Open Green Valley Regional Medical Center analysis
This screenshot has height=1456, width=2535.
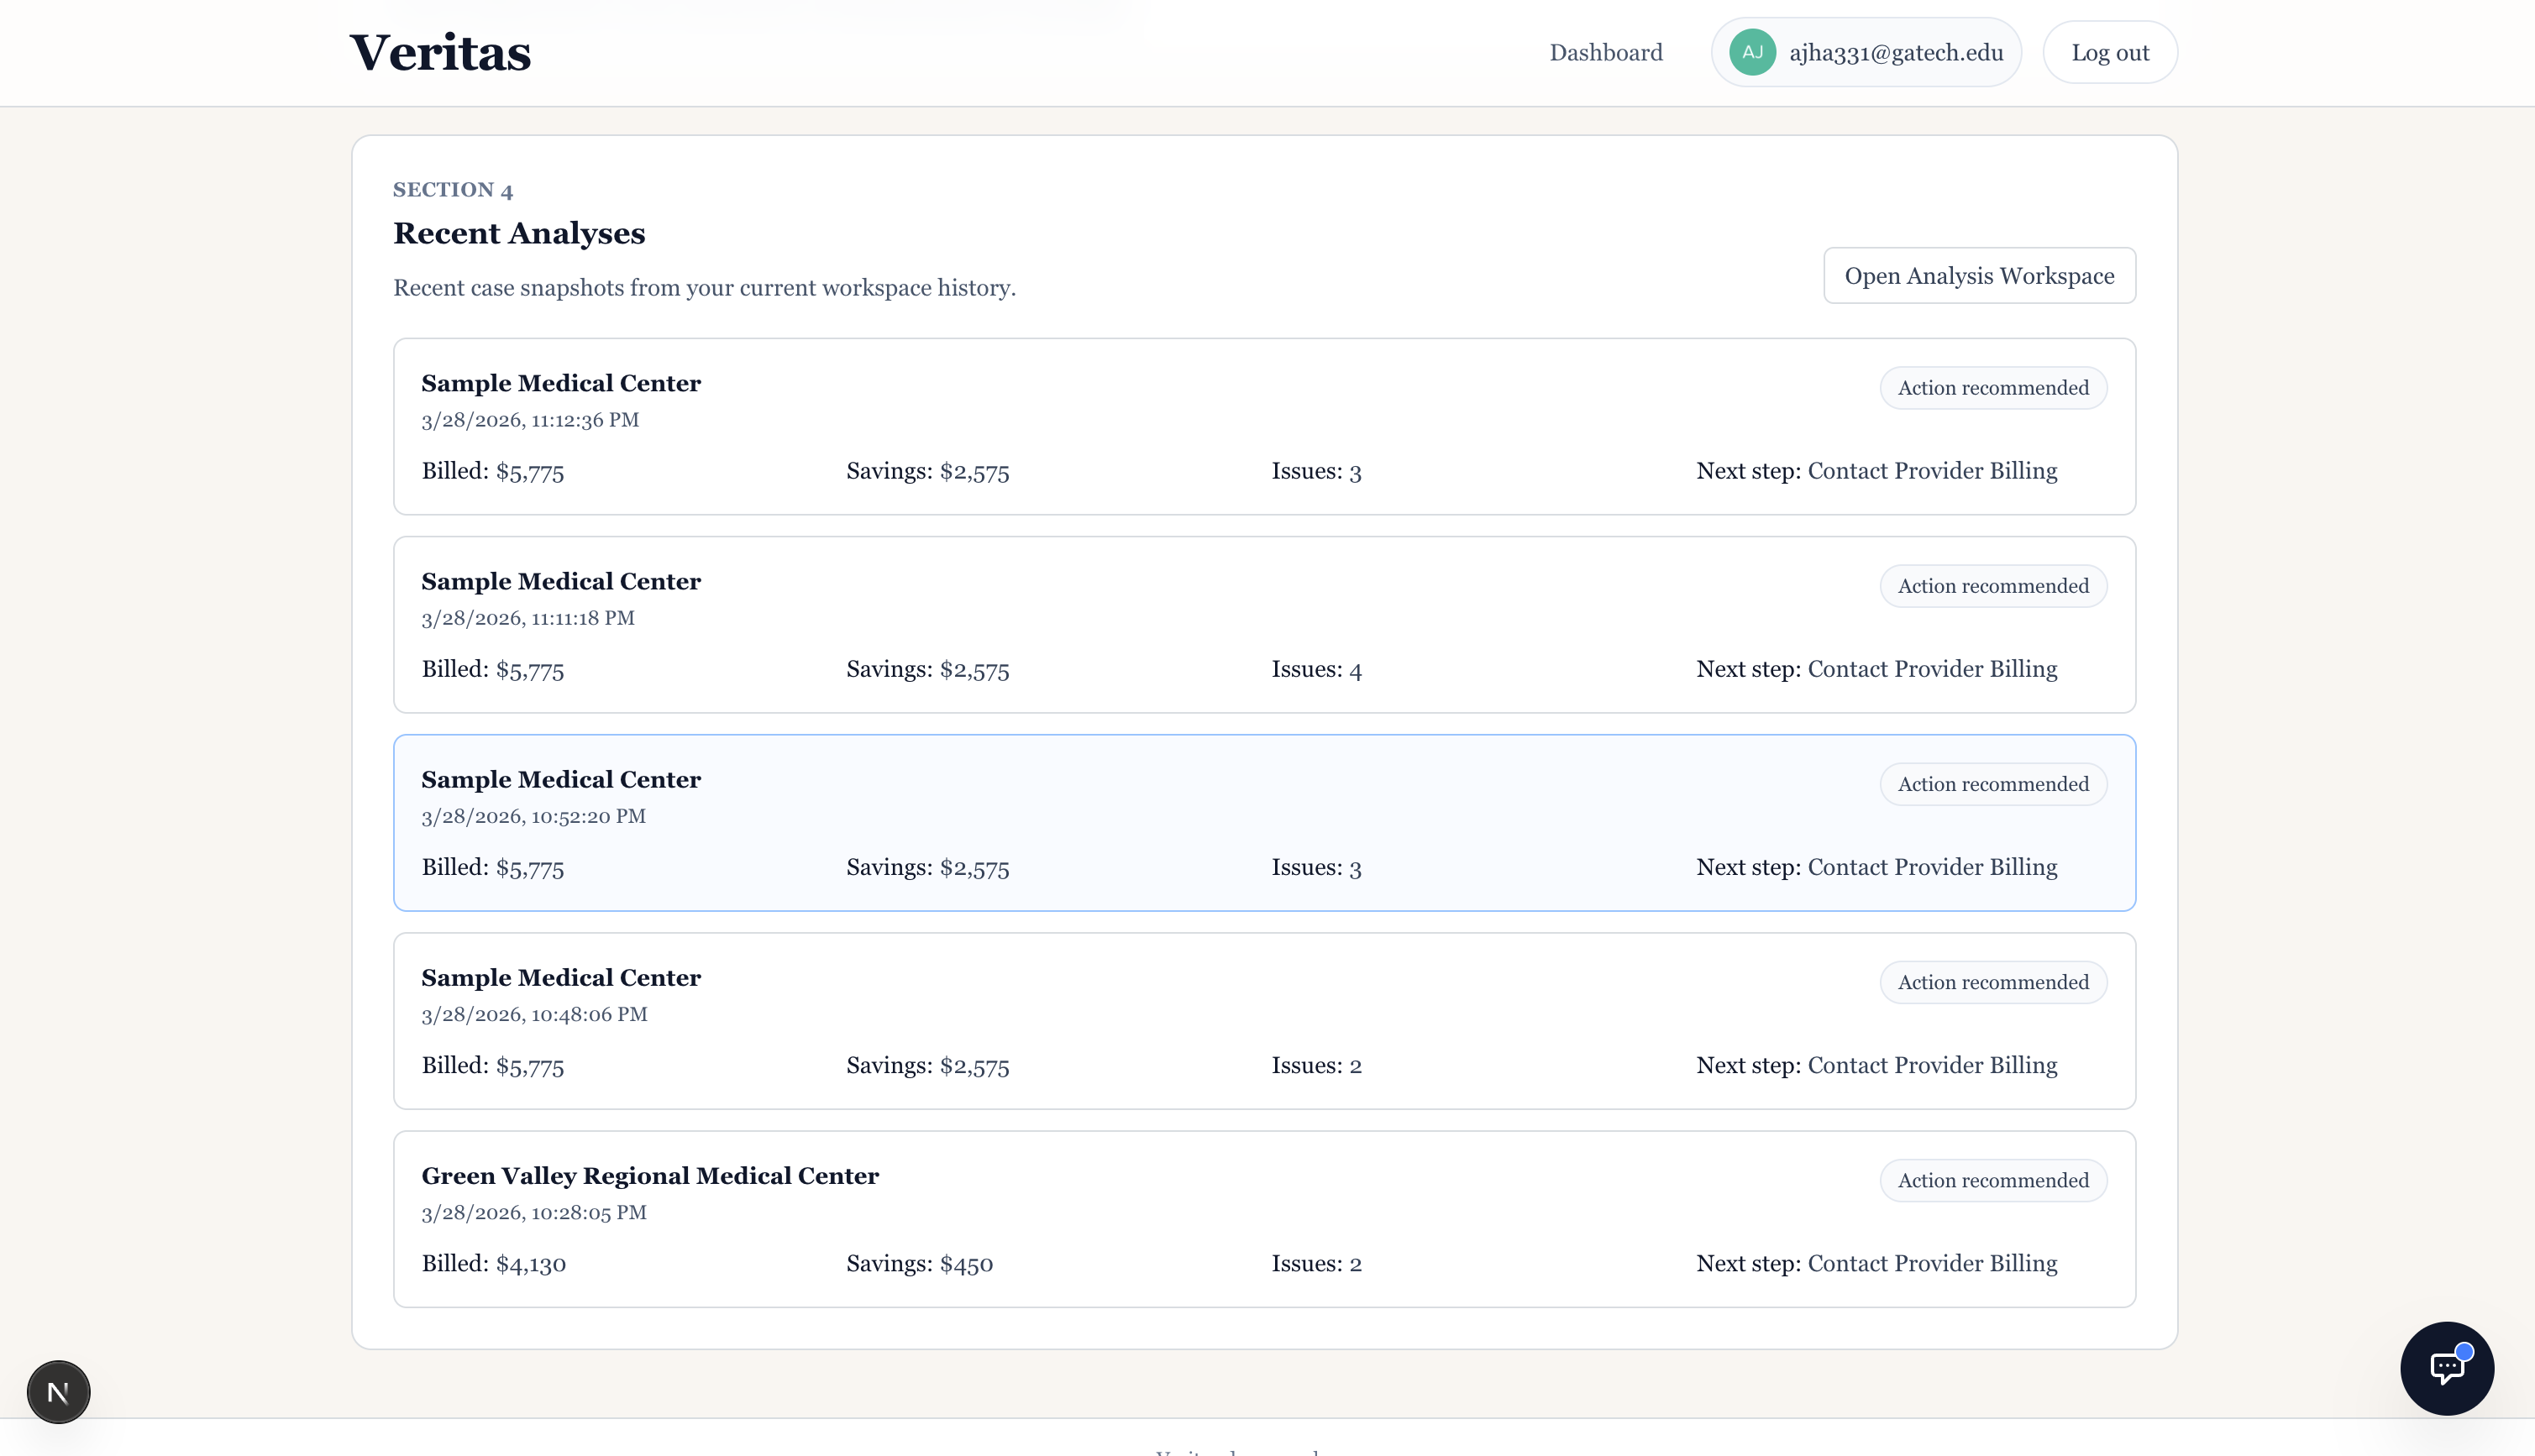[x=1263, y=1218]
